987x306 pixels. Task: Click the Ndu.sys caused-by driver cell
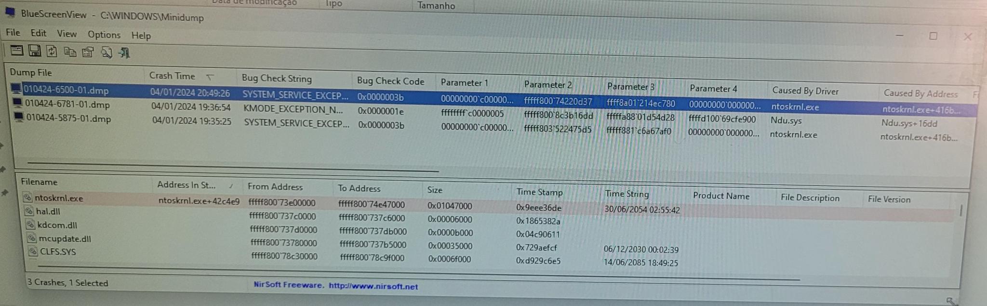786,120
